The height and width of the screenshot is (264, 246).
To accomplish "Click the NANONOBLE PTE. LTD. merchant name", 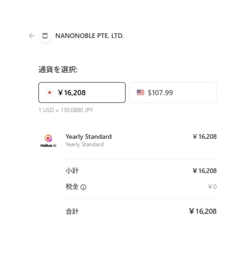I will (89, 36).
